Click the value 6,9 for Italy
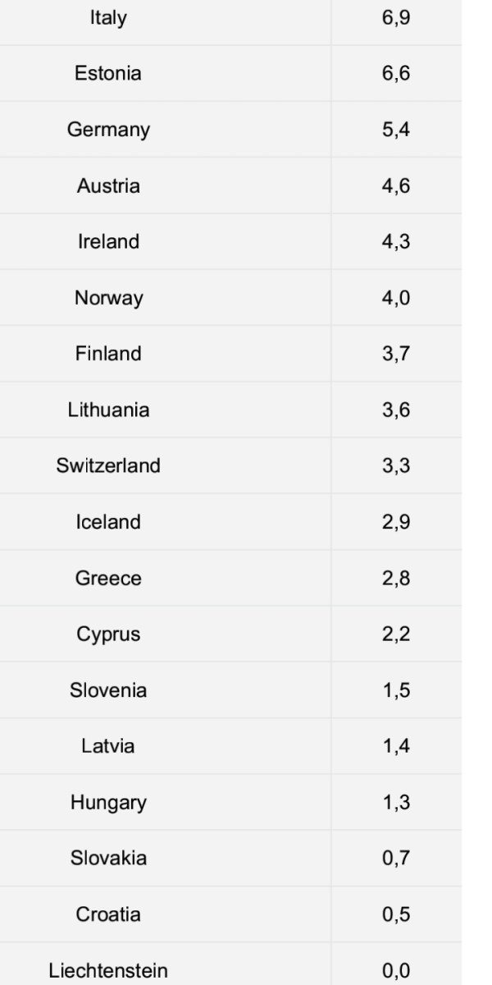Viewport: 492px width, 985px height. [396, 17]
